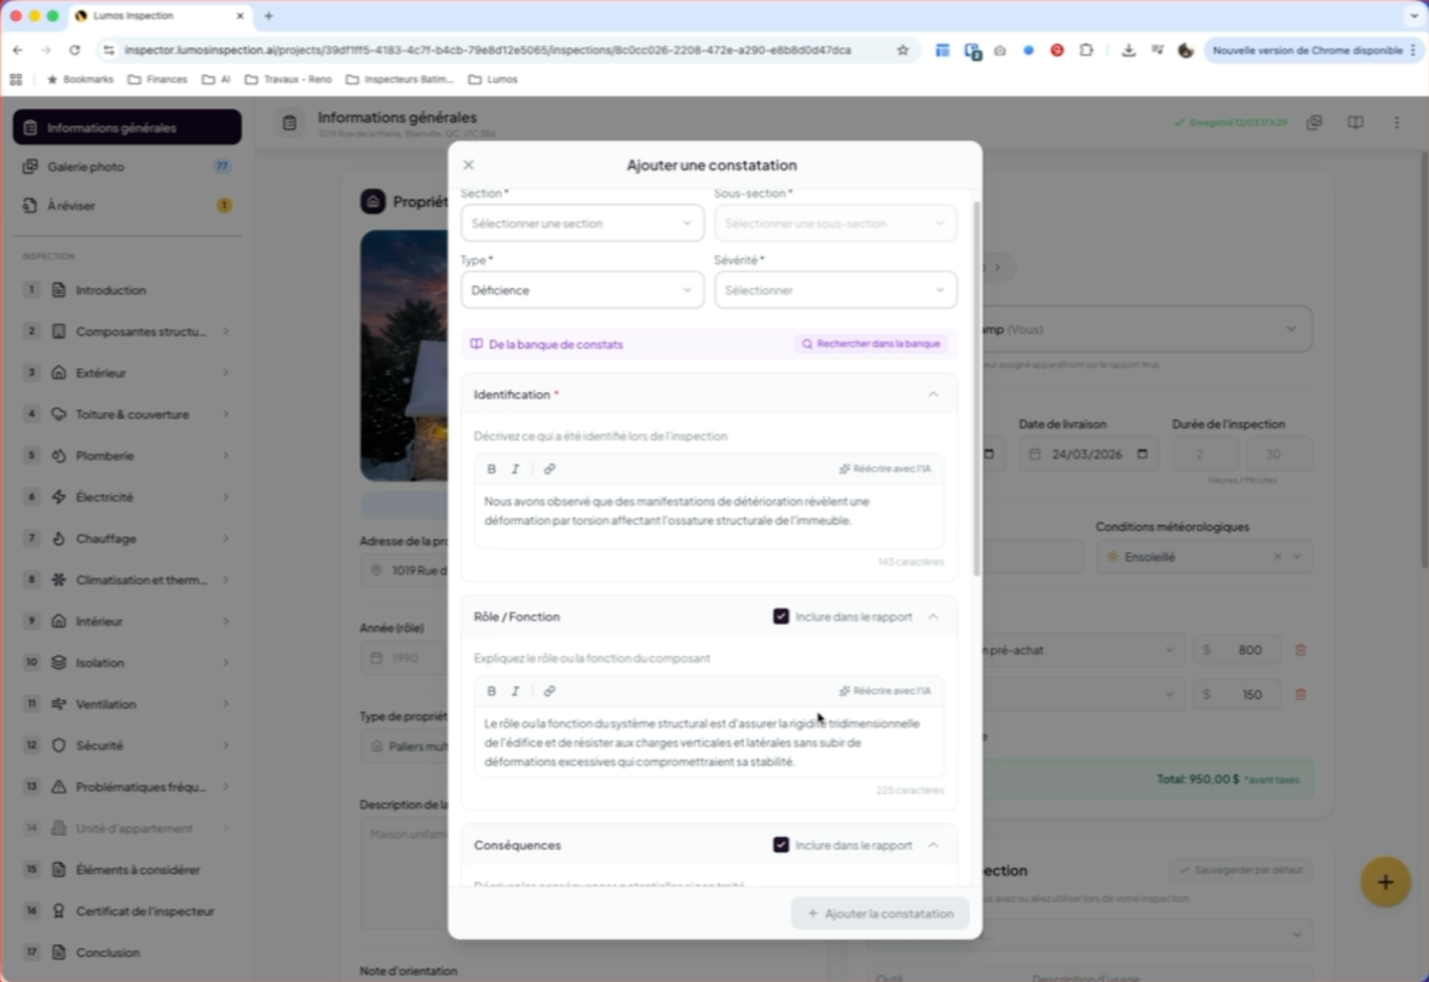Viewport: 1429px width, 982px height.
Task: Insert a link in the Rôle / Fonction editor
Action: 550,691
